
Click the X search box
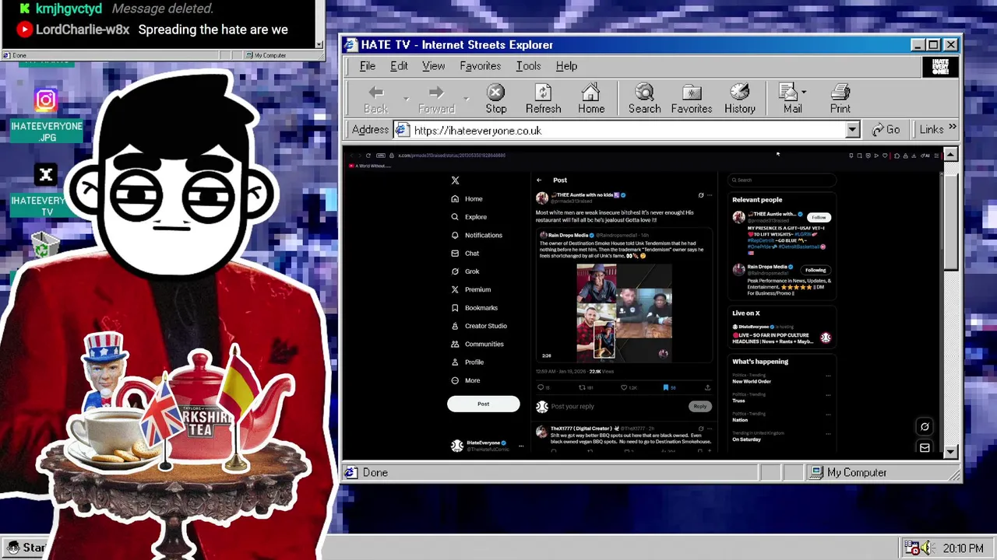781,180
